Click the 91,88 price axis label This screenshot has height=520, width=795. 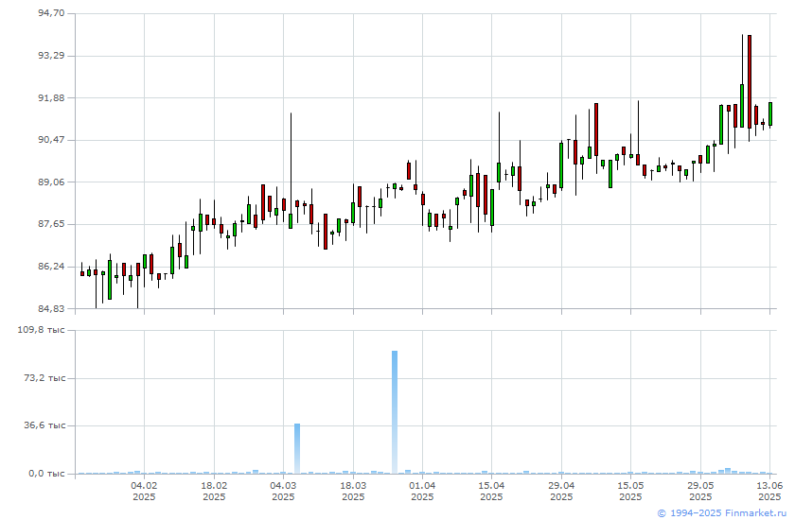pyautogui.click(x=52, y=97)
